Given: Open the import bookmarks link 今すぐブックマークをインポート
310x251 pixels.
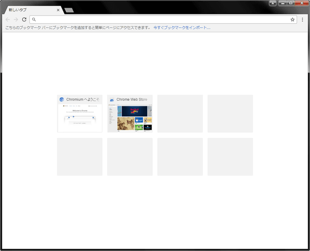Looking at the screenshot, I should (x=182, y=28).
